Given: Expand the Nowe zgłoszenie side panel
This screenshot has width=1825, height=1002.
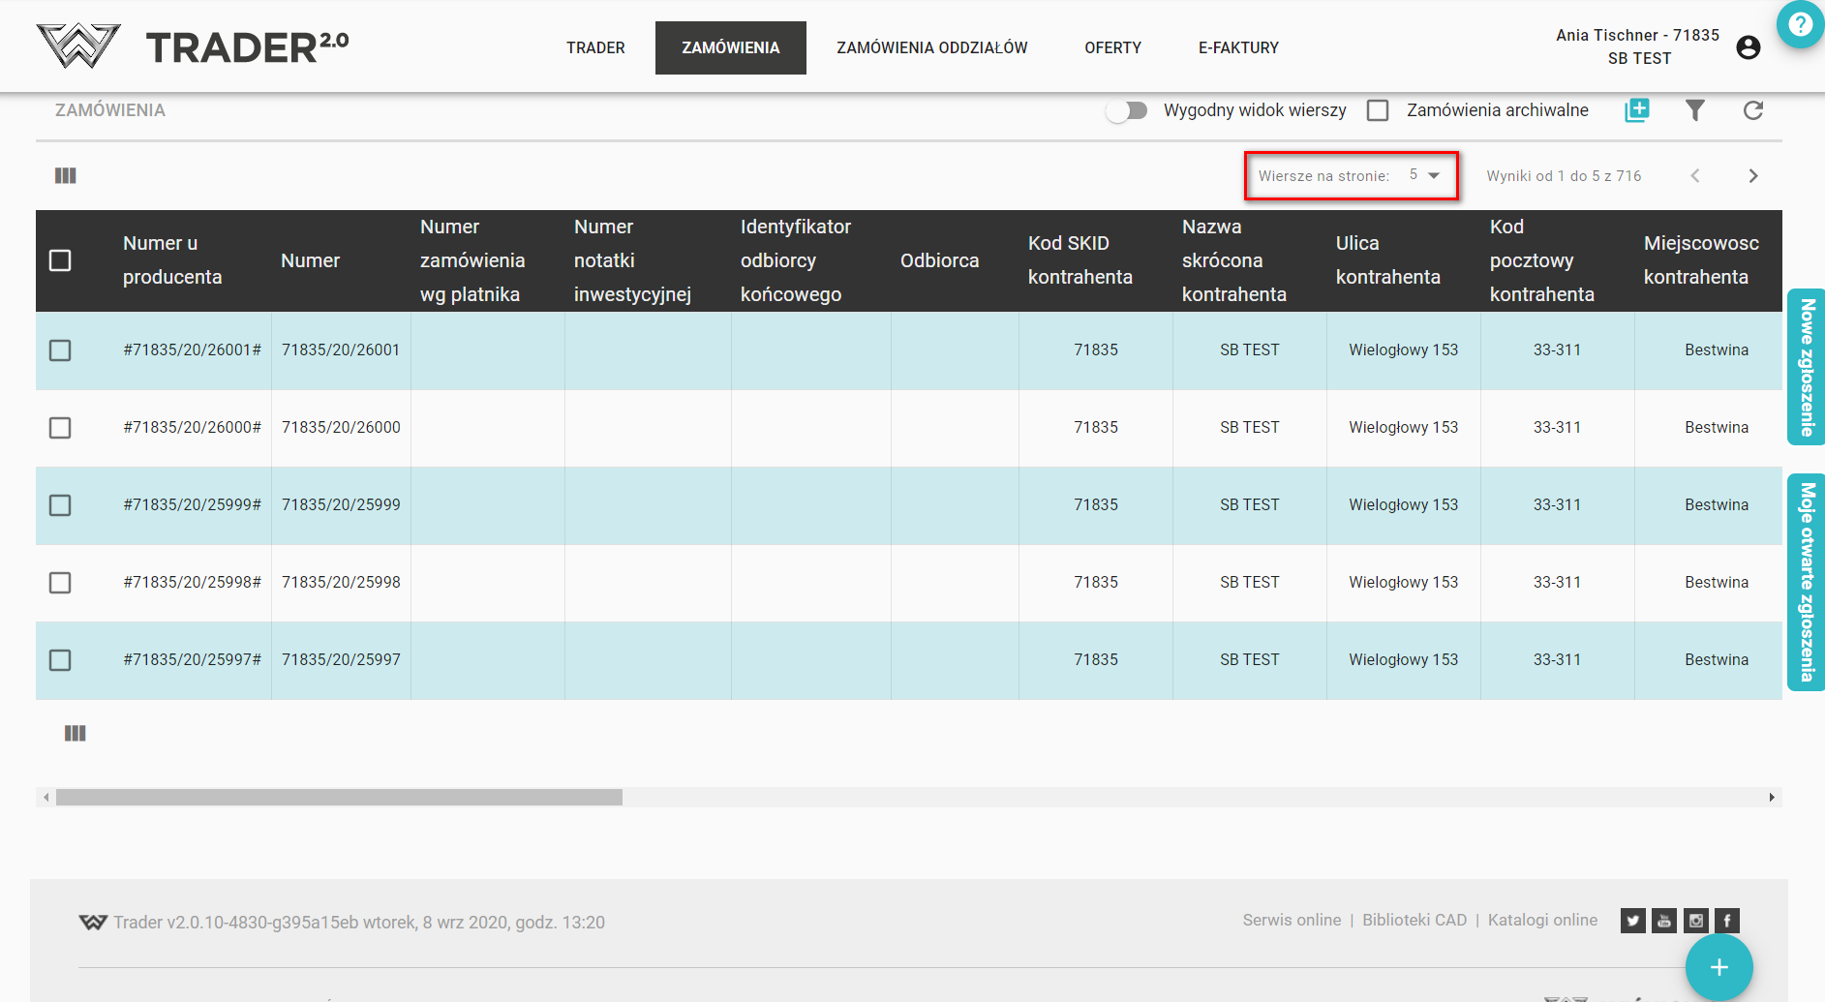Looking at the screenshot, I should [x=1806, y=367].
